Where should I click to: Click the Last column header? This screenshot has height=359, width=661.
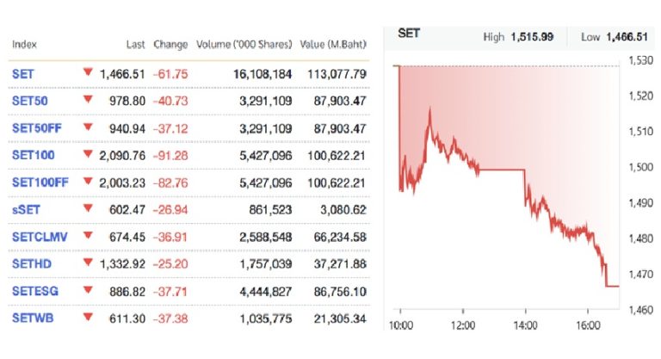(x=135, y=44)
